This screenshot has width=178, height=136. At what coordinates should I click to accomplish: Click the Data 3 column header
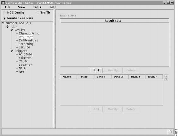coord(137,77)
